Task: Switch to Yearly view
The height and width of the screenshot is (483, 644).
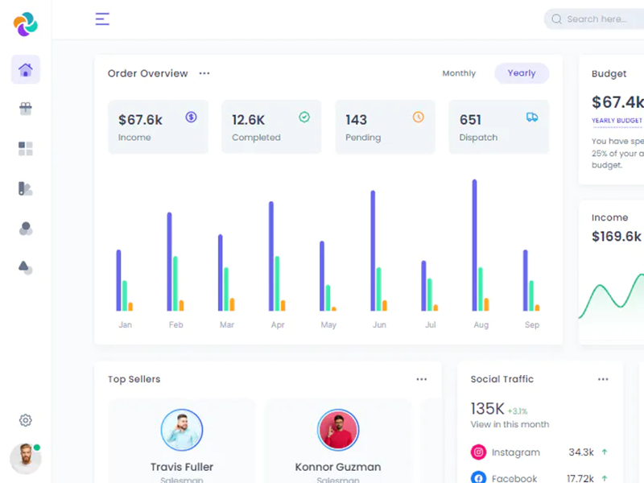Action: tap(522, 73)
